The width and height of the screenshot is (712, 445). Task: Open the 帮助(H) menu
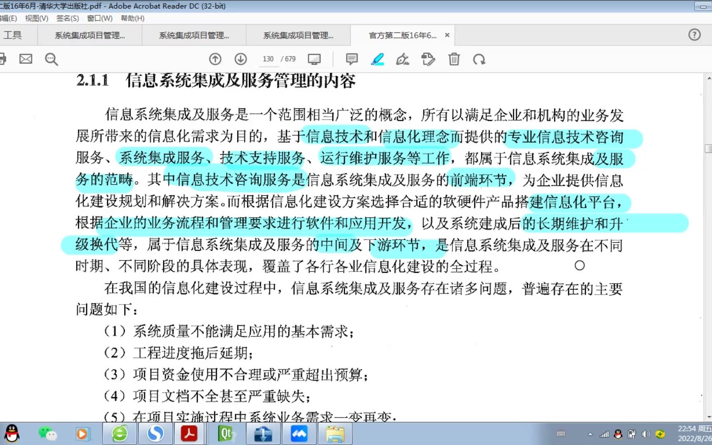(x=132, y=18)
